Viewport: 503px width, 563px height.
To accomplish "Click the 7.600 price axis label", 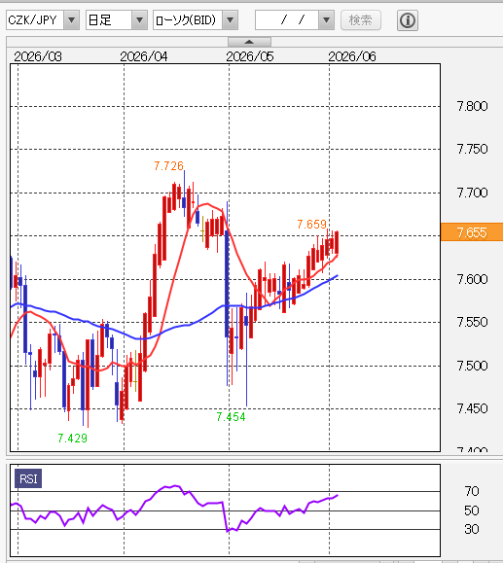I will click(472, 279).
